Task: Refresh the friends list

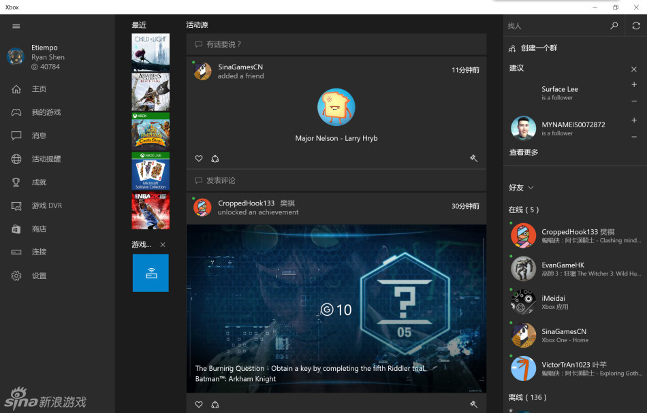Action: tap(636, 26)
